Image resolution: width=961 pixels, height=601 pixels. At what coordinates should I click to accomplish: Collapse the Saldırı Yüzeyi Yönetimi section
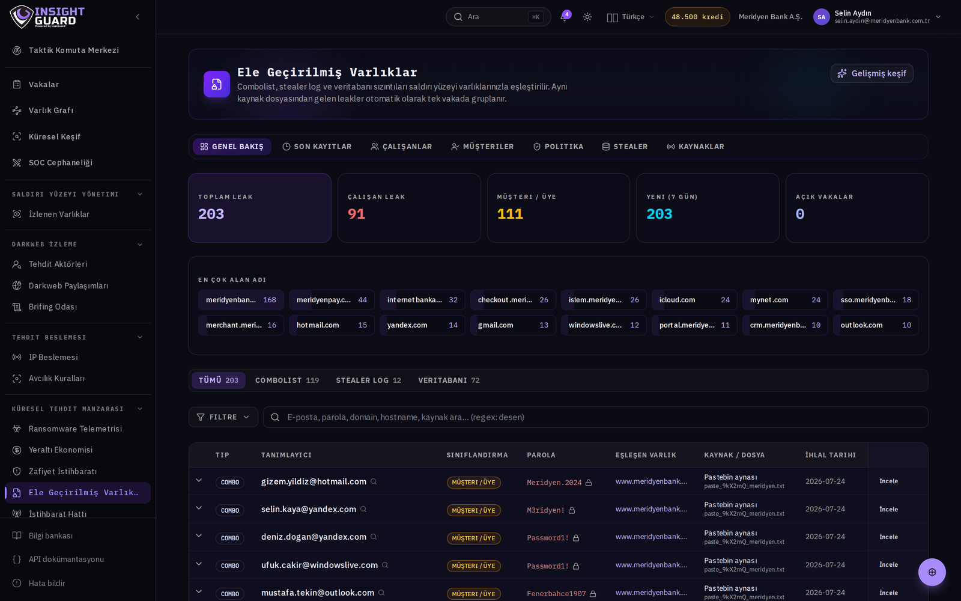click(140, 194)
